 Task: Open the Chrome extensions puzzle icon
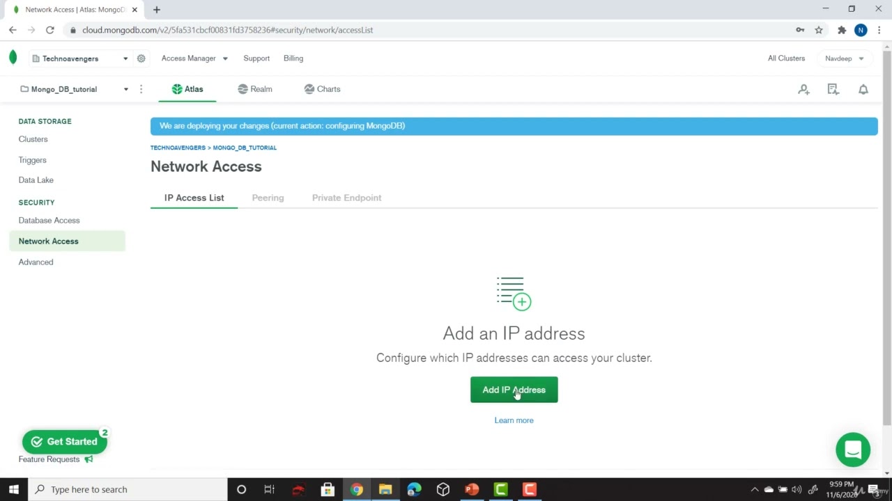tap(842, 30)
